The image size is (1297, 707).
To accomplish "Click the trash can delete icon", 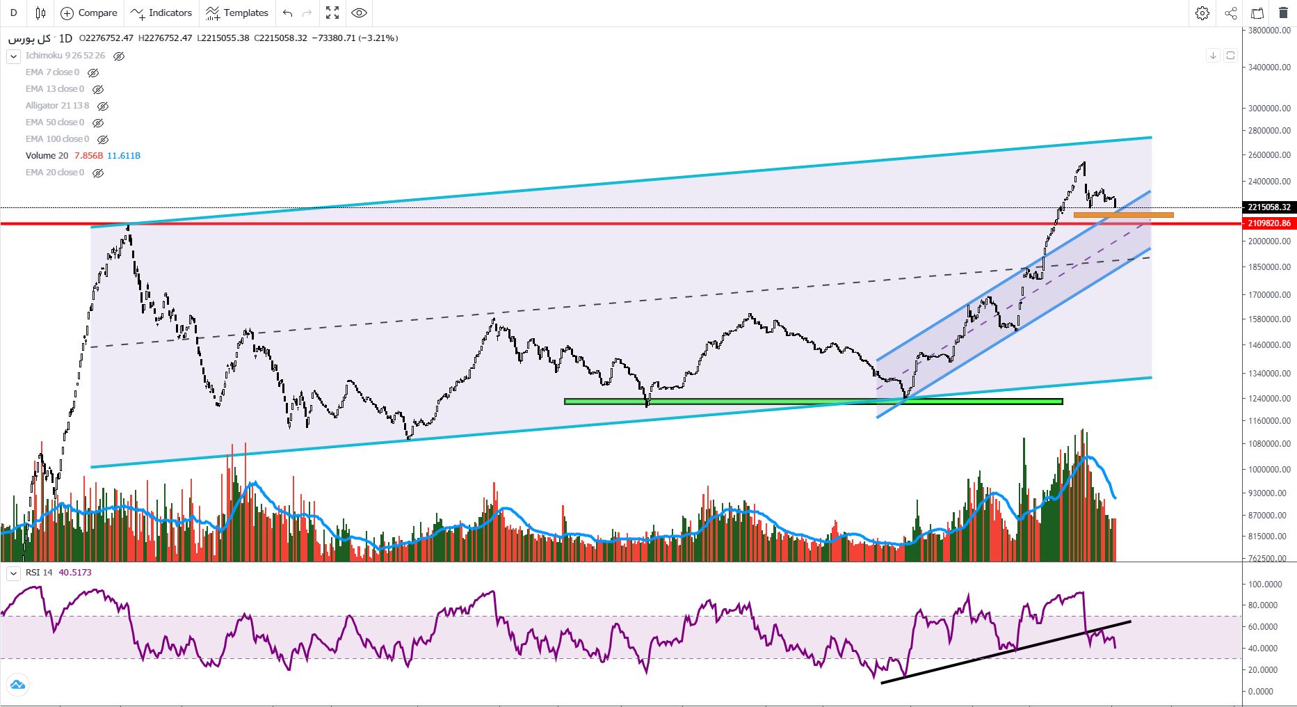I will 1282,13.
